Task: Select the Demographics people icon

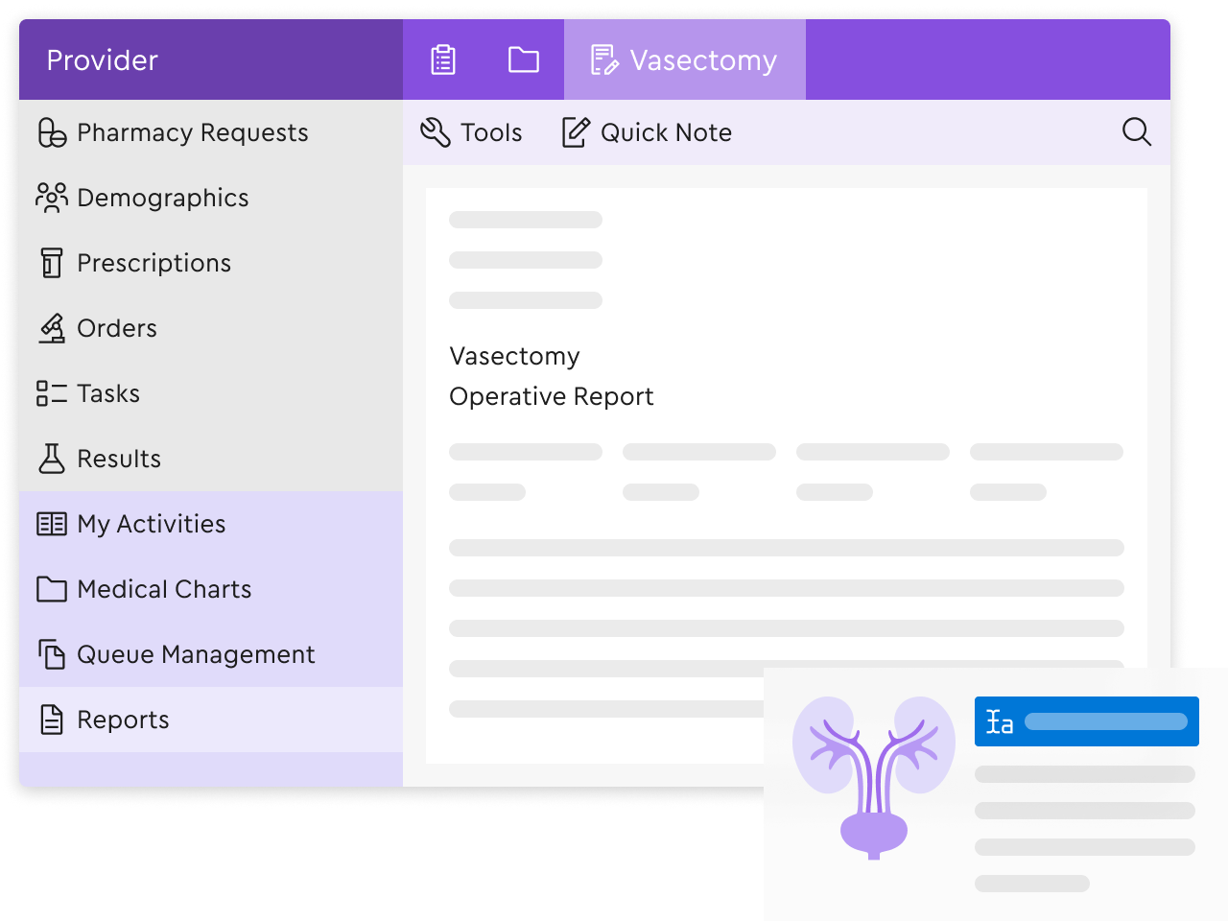Action: point(51,198)
